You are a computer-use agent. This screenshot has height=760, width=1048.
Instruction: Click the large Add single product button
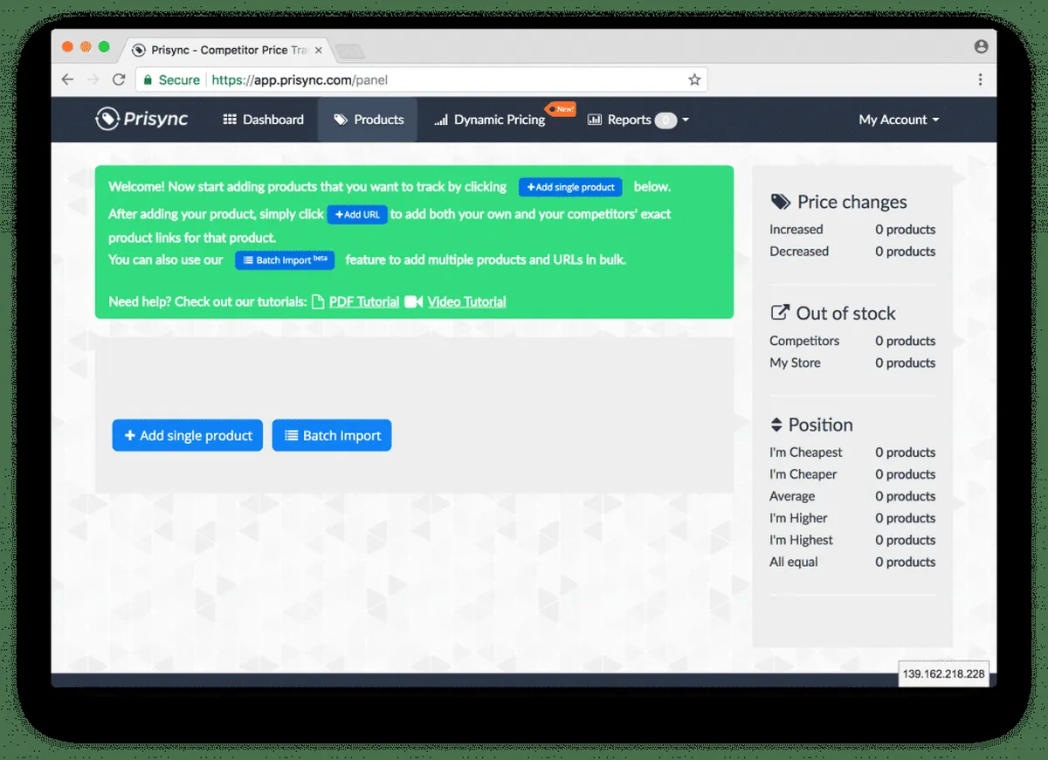188,435
